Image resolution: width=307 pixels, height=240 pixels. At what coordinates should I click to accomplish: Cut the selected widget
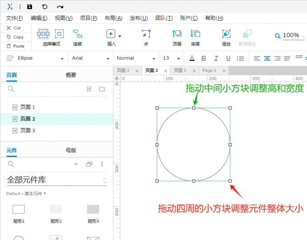(x=14, y=28)
